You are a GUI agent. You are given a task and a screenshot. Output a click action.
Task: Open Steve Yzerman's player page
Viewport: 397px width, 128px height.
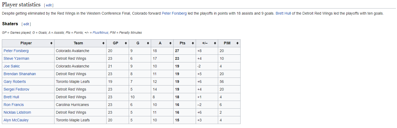(x=16, y=58)
